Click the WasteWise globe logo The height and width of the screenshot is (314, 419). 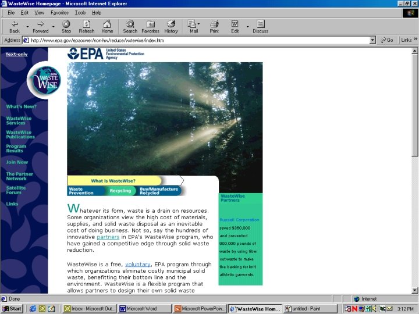tap(46, 80)
